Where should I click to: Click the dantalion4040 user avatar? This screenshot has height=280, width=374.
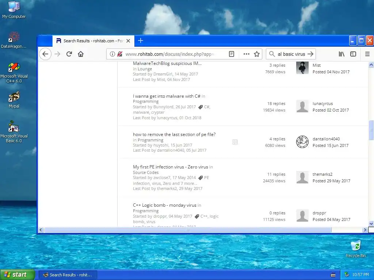(x=302, y=142)
